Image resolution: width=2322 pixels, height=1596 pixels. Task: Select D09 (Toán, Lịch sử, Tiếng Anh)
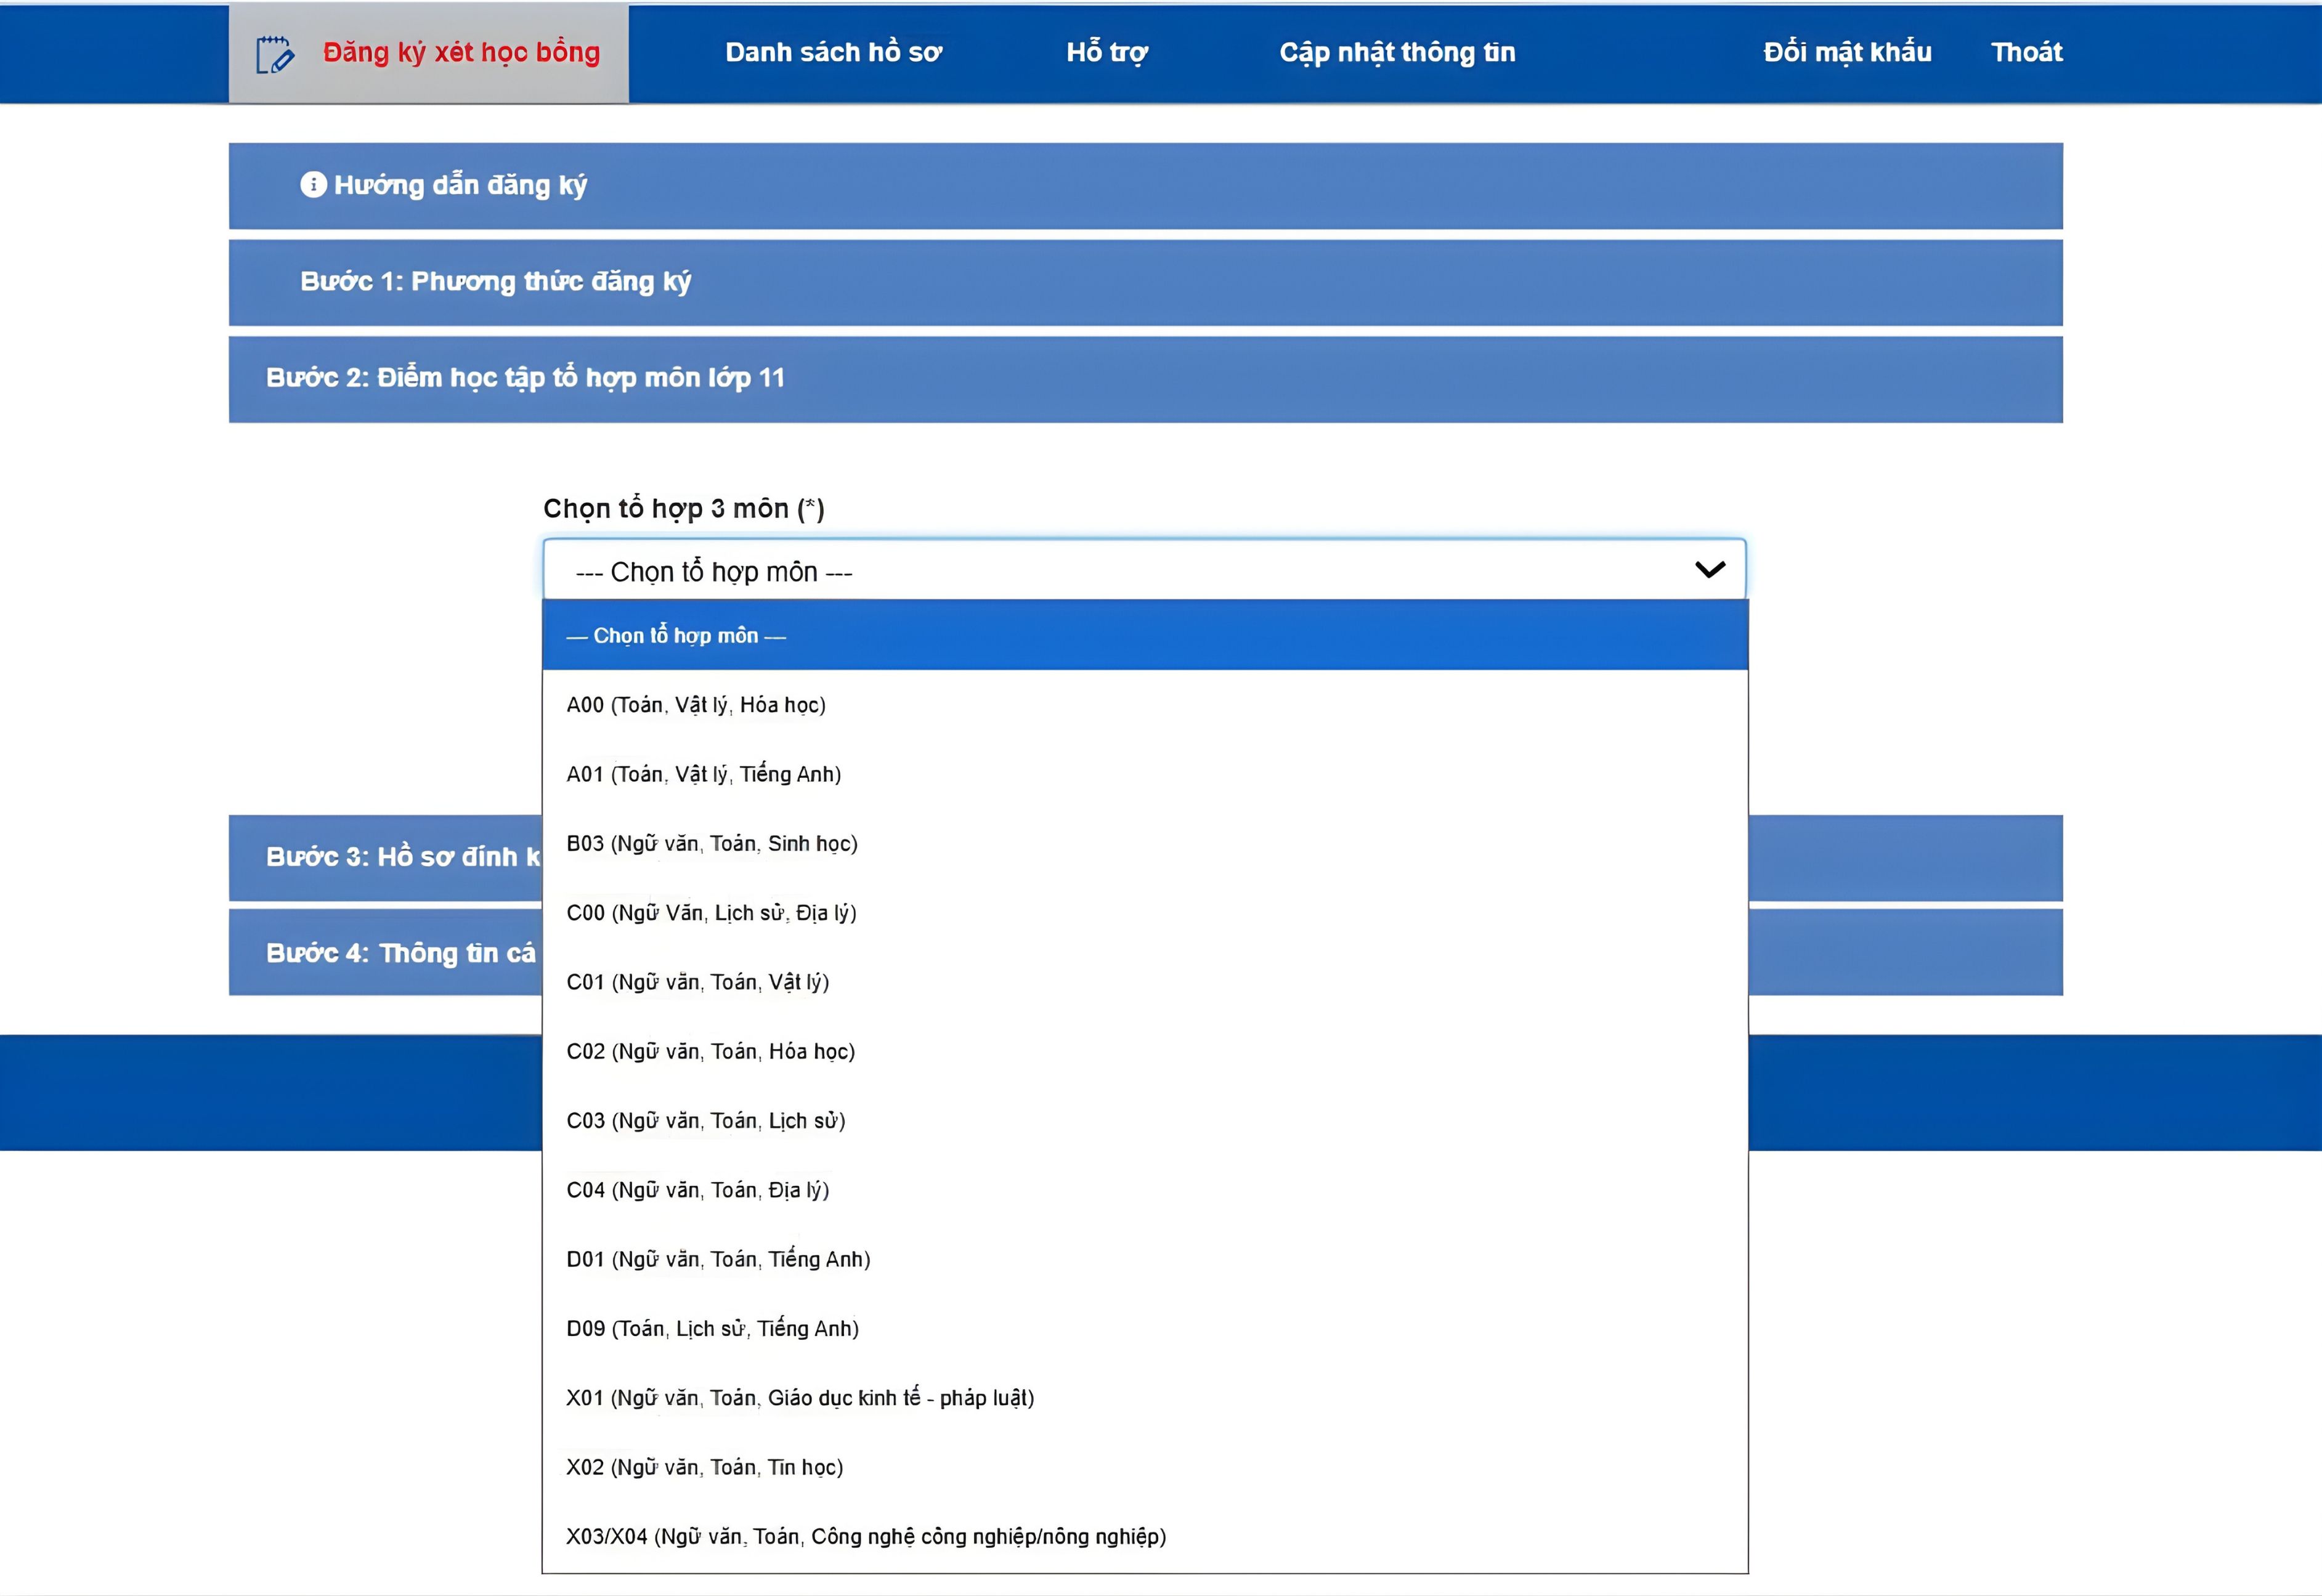click(713, 1329)
